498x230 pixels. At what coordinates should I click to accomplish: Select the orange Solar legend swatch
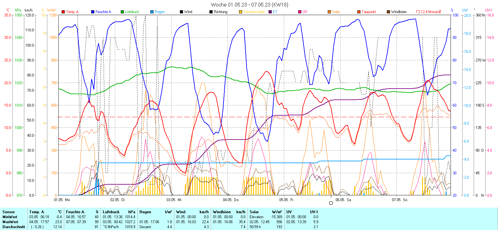tap(329, 12)
